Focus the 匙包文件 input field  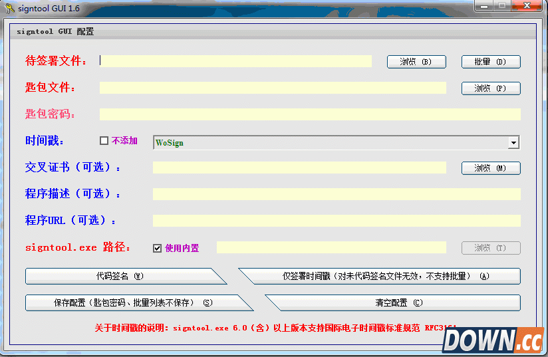click(273, 88)
